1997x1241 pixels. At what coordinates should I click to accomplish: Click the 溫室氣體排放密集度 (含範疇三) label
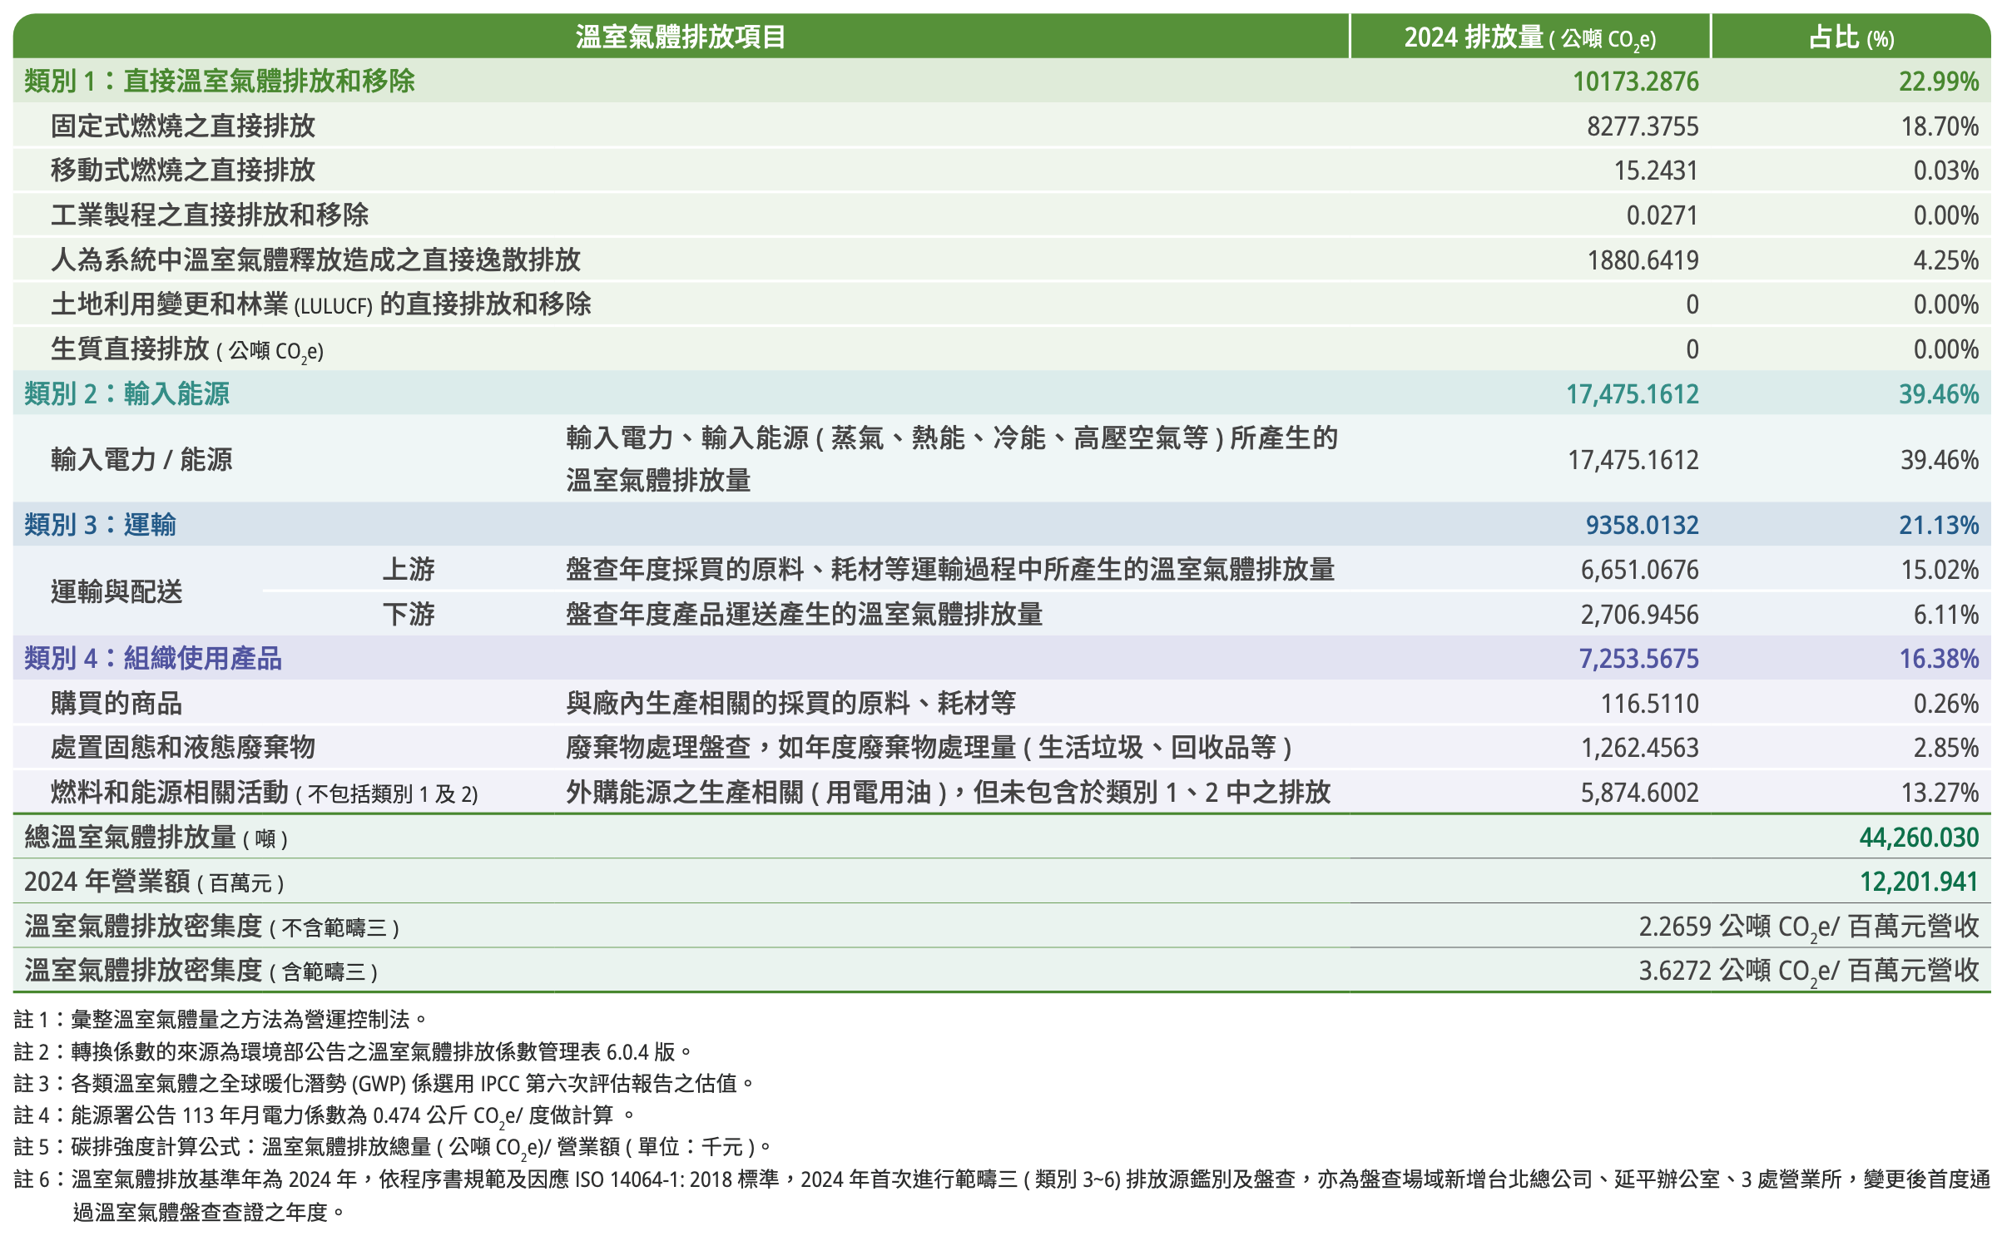(x=201, y=971)
